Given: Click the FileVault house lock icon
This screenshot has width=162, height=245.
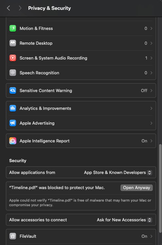Looking at the screenshot, I should pos(13,236).
